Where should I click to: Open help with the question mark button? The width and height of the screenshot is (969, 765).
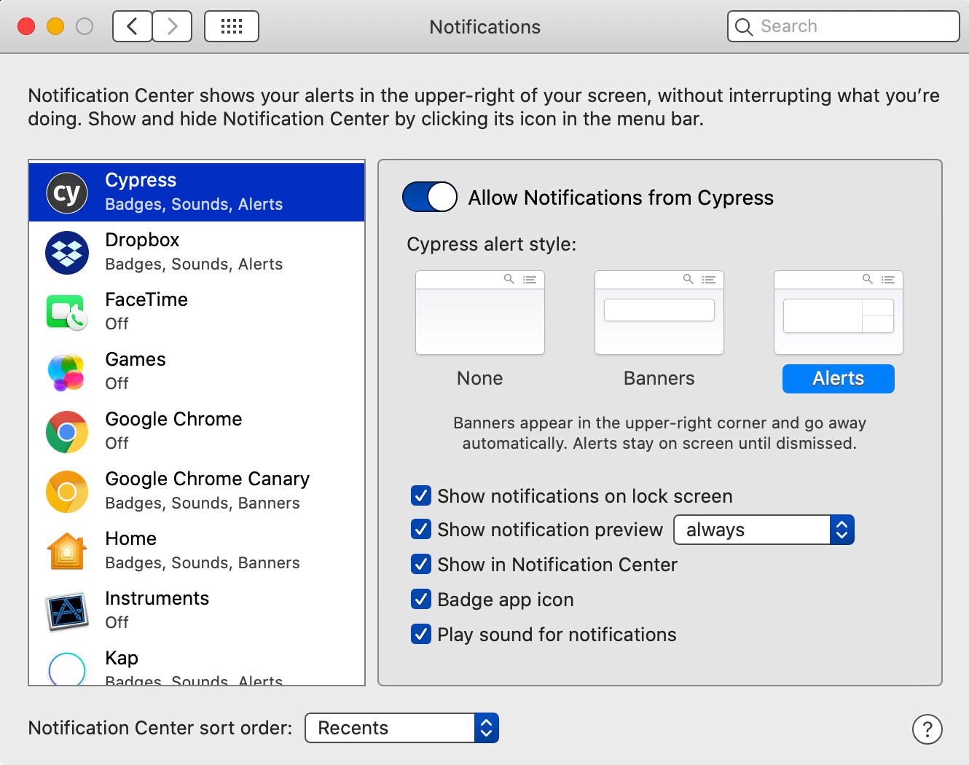click(x=927, y=729)
